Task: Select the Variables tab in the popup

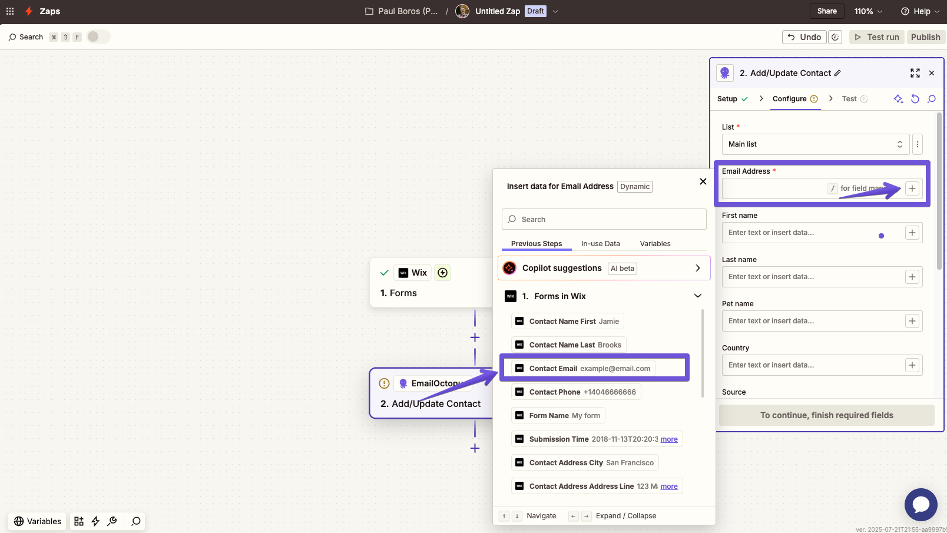Action: pyautogui.click(x=655, y=244)
